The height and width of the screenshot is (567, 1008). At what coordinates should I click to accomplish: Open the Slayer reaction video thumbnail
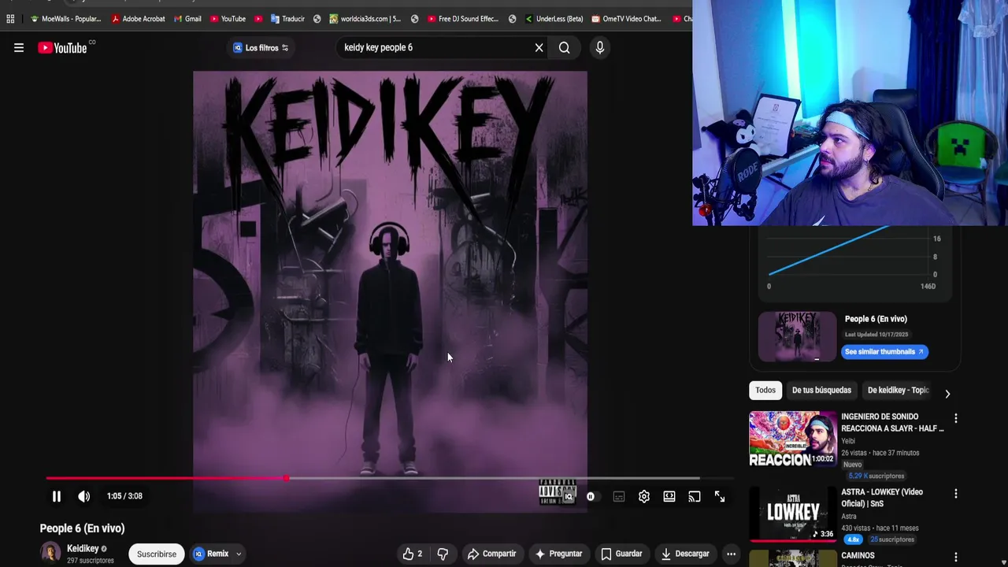[x=793, y=439]
